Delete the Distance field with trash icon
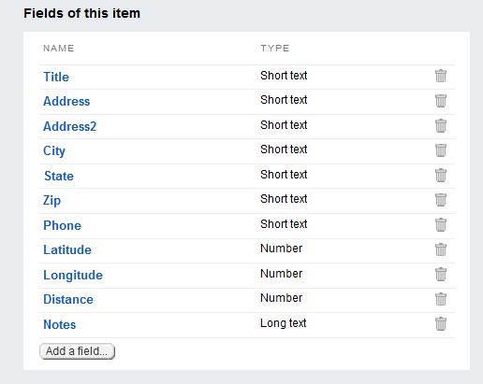 (441, 299)
